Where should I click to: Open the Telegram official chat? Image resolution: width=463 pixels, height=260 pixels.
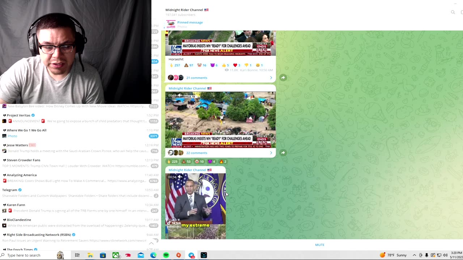click(x=80, y=193)
